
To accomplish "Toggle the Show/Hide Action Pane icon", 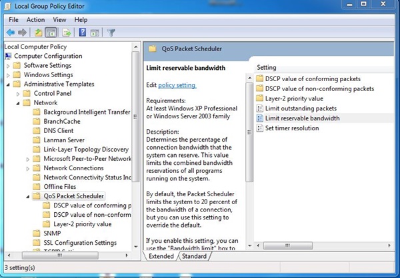I will [95, 32].
